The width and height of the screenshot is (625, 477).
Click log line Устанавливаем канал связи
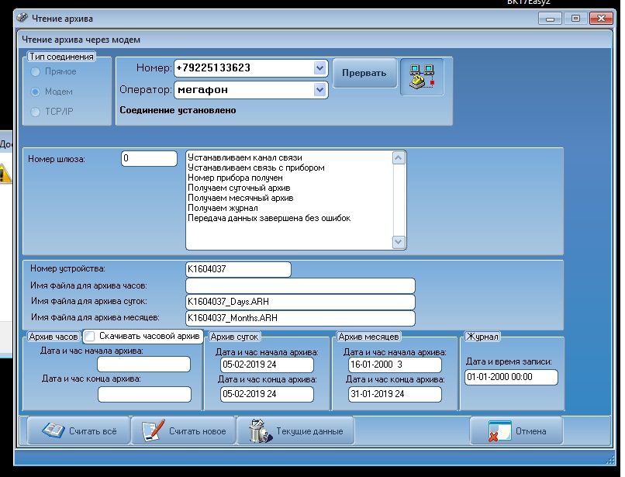[245, 157]
